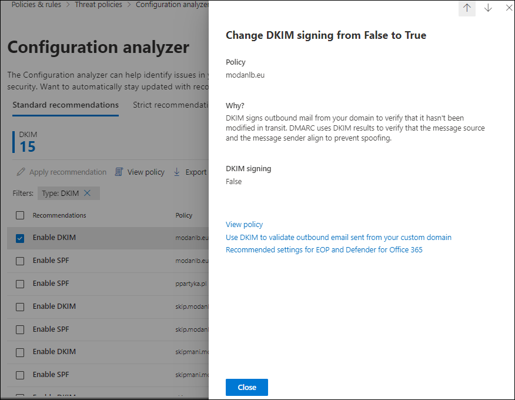Image resolution: width=515 pixels, height=400 pixels.
Task: Click the Export download icon
Action: (177, 172)
